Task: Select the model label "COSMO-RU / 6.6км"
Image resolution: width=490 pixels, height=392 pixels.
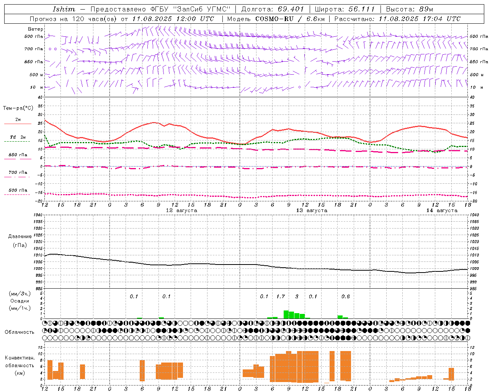Action: coord(290,19)
